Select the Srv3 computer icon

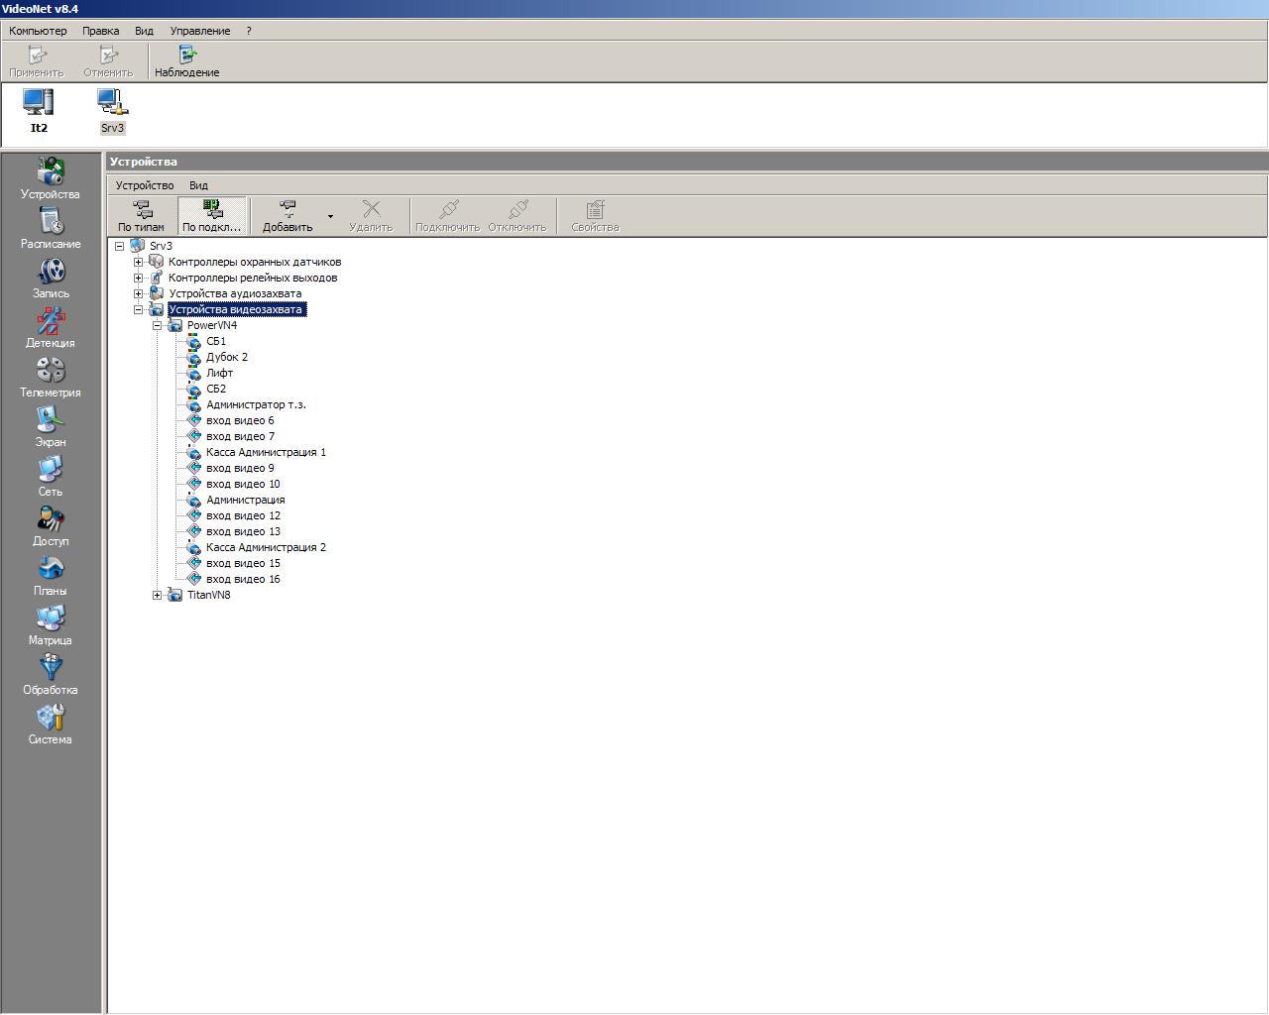pyautogui.click(x=112, y=110)
